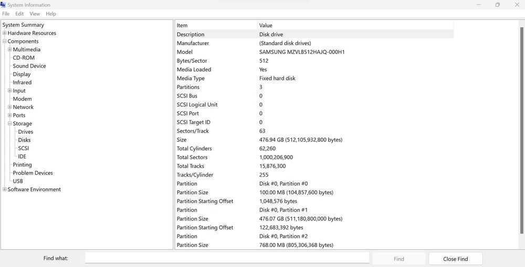Click the Value column header
This screenshot has width=525, height=267.
(355, 25)
